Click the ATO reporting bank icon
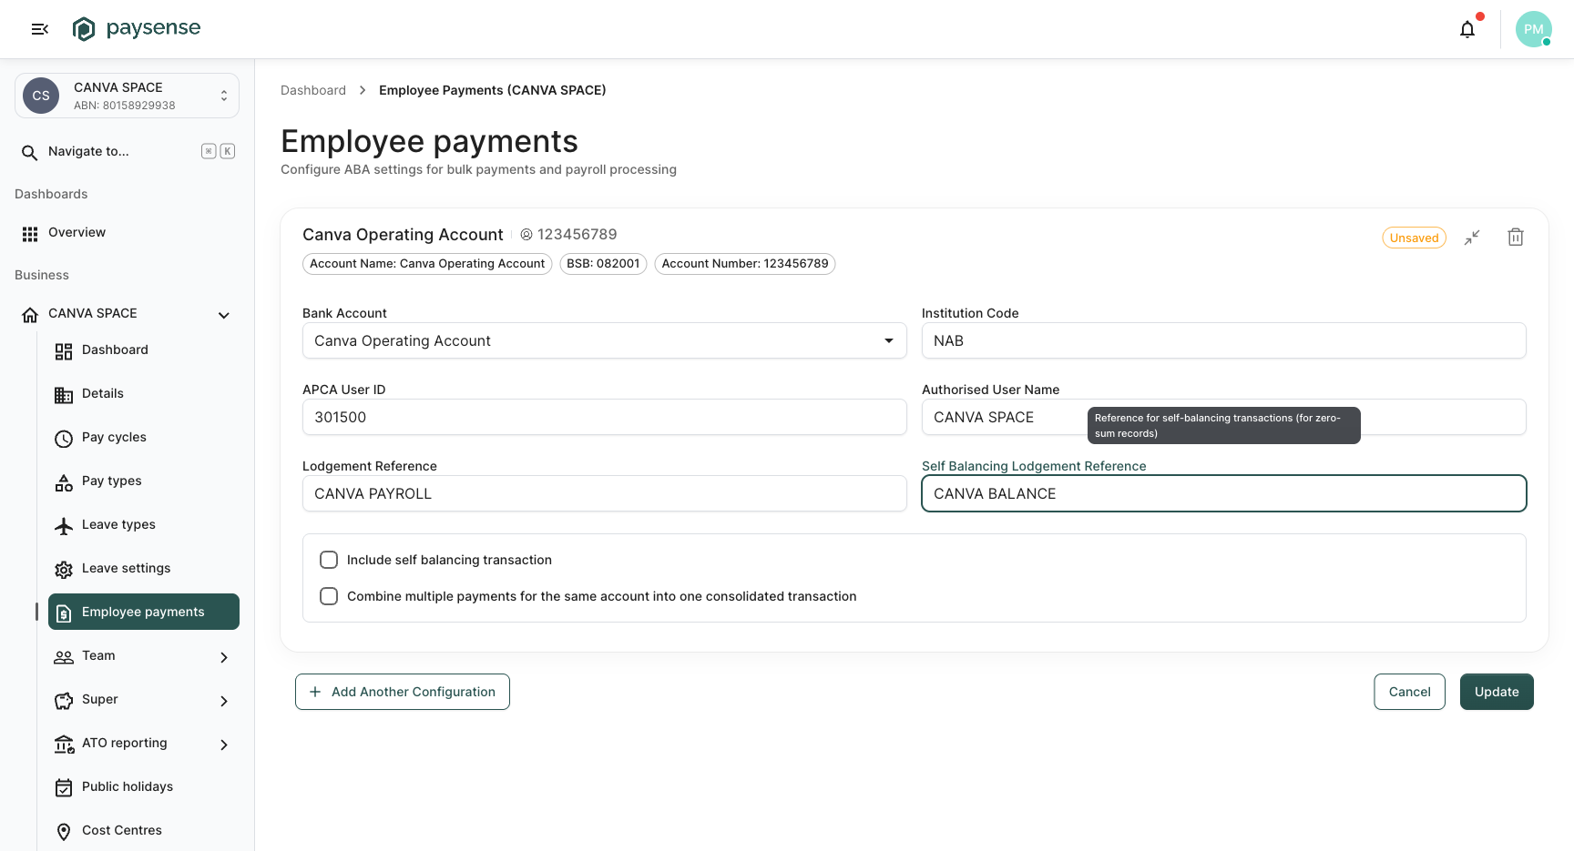This screenshot has height=851, width=1574. coord(64,745)
